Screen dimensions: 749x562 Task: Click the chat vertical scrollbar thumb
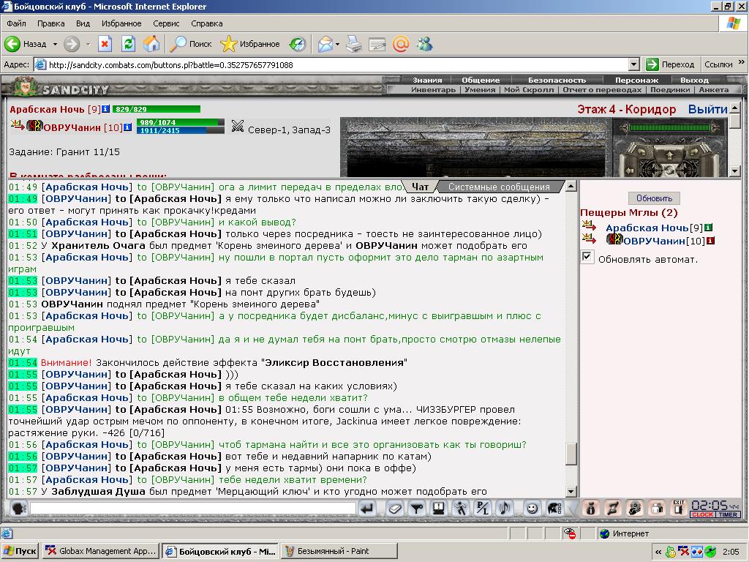coord(571,454)
